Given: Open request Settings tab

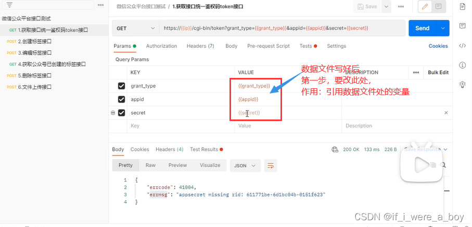Looking at the screenshot, I should [336, 46].
